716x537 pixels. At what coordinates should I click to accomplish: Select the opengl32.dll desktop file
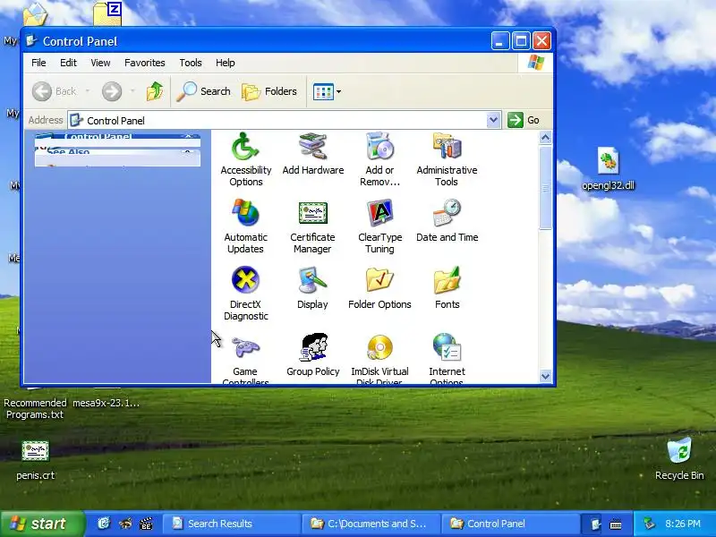coord(608,168)
